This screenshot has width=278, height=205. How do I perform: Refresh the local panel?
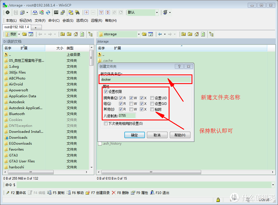tap(82, 34)
